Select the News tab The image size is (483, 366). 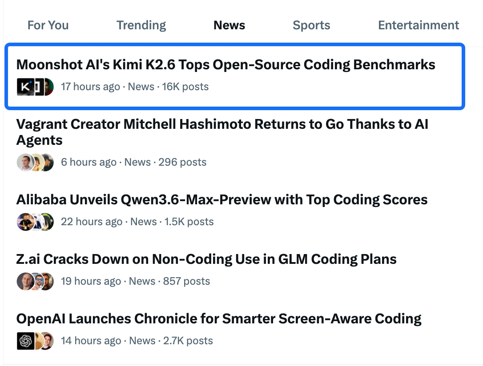229,25
